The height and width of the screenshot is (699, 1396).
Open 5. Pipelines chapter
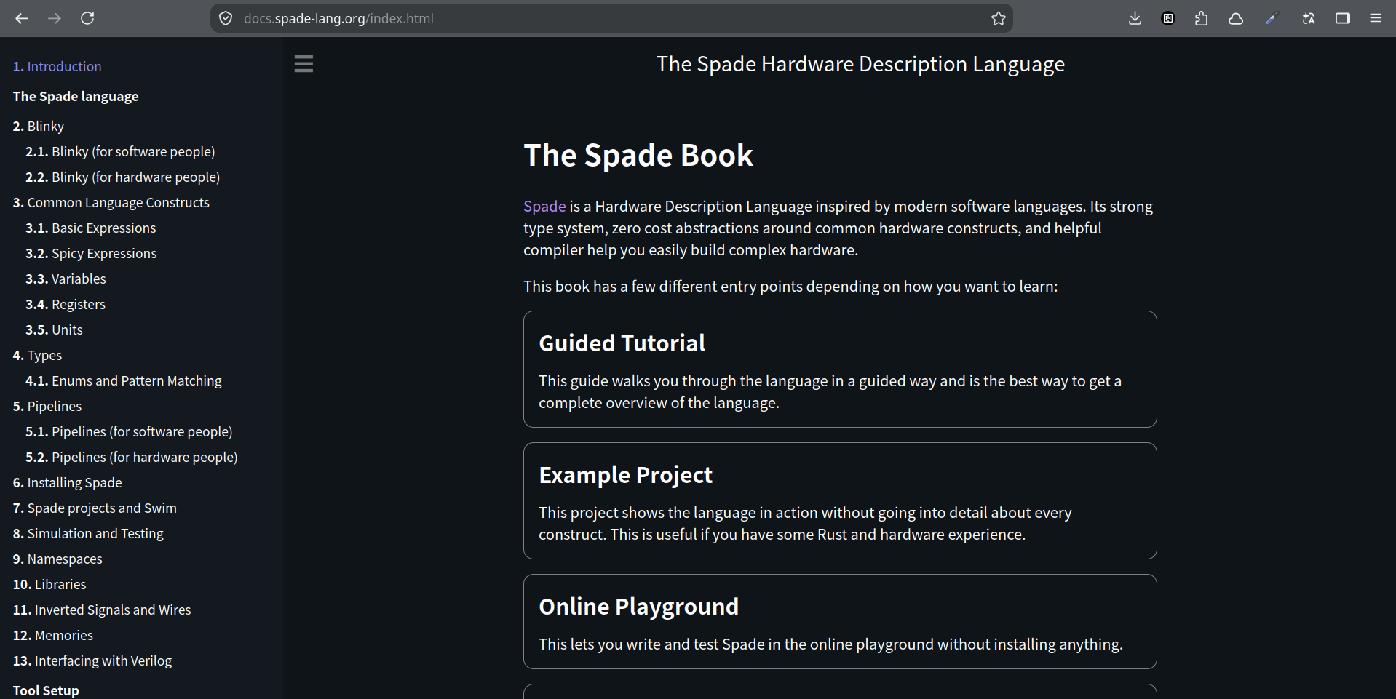click(47, 406)
